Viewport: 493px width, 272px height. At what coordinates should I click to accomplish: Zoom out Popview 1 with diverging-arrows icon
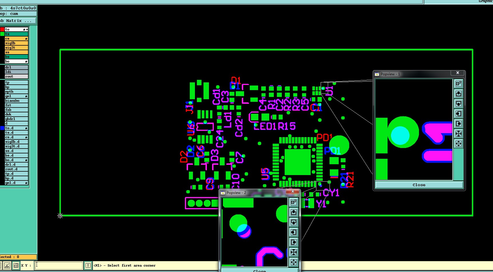(x=458, y=143)
